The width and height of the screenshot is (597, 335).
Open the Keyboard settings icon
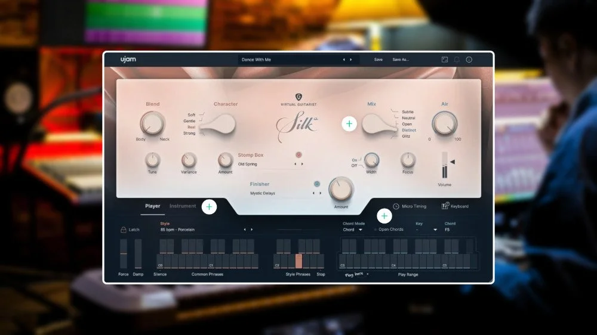coord(445,206)
